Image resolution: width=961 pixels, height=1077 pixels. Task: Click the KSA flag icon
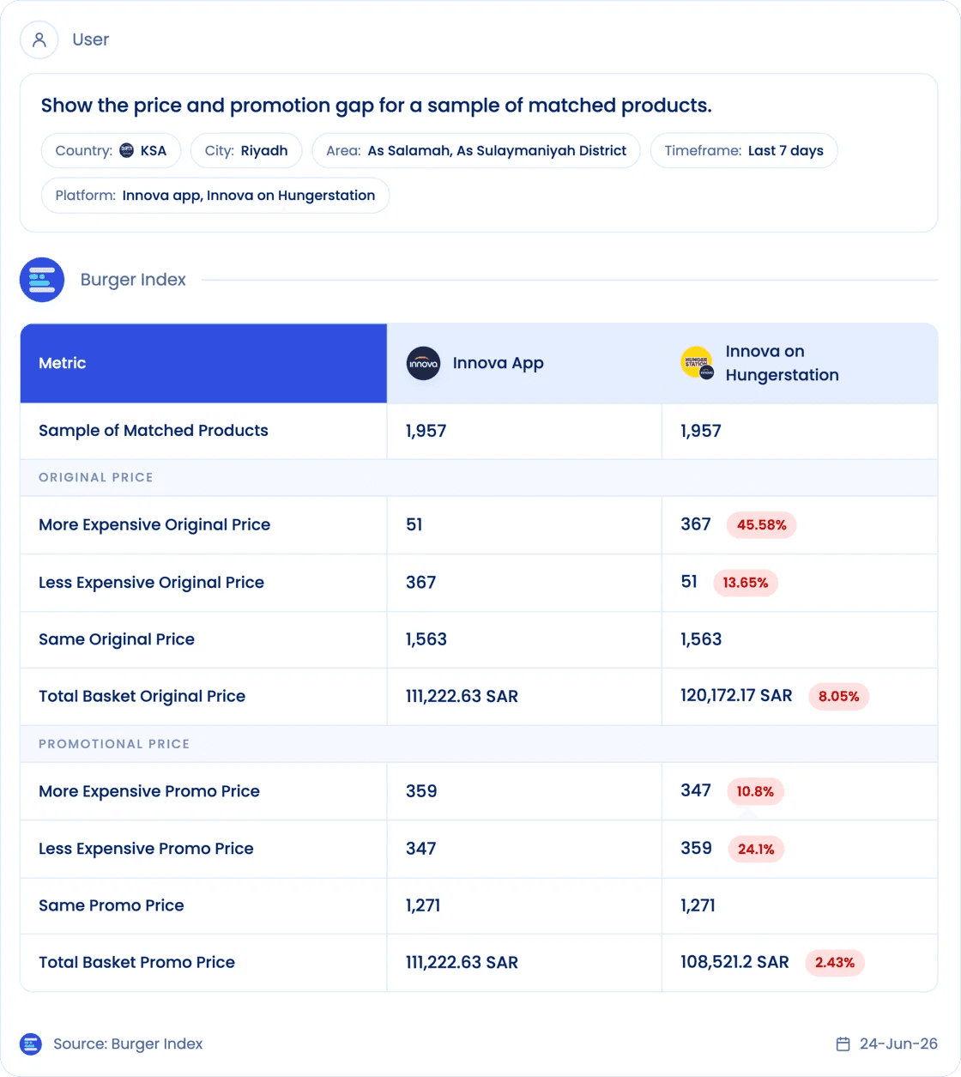[x=126, y=150]
